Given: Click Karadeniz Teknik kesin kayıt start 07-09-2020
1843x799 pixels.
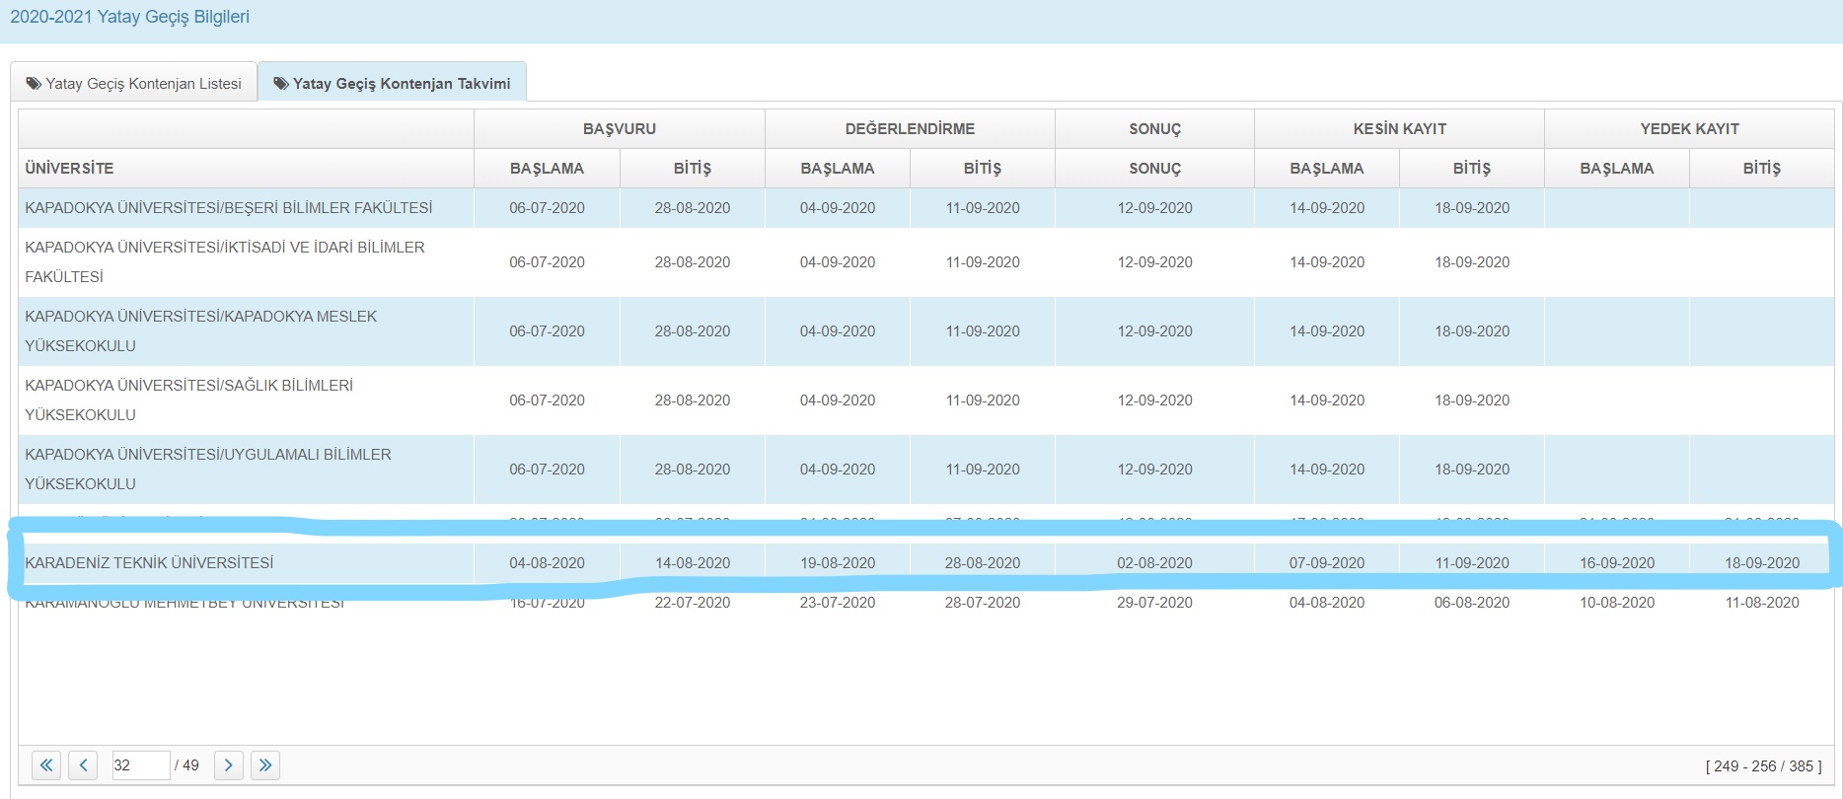Looking at the screenshot, I should [x=1327, y=563].
